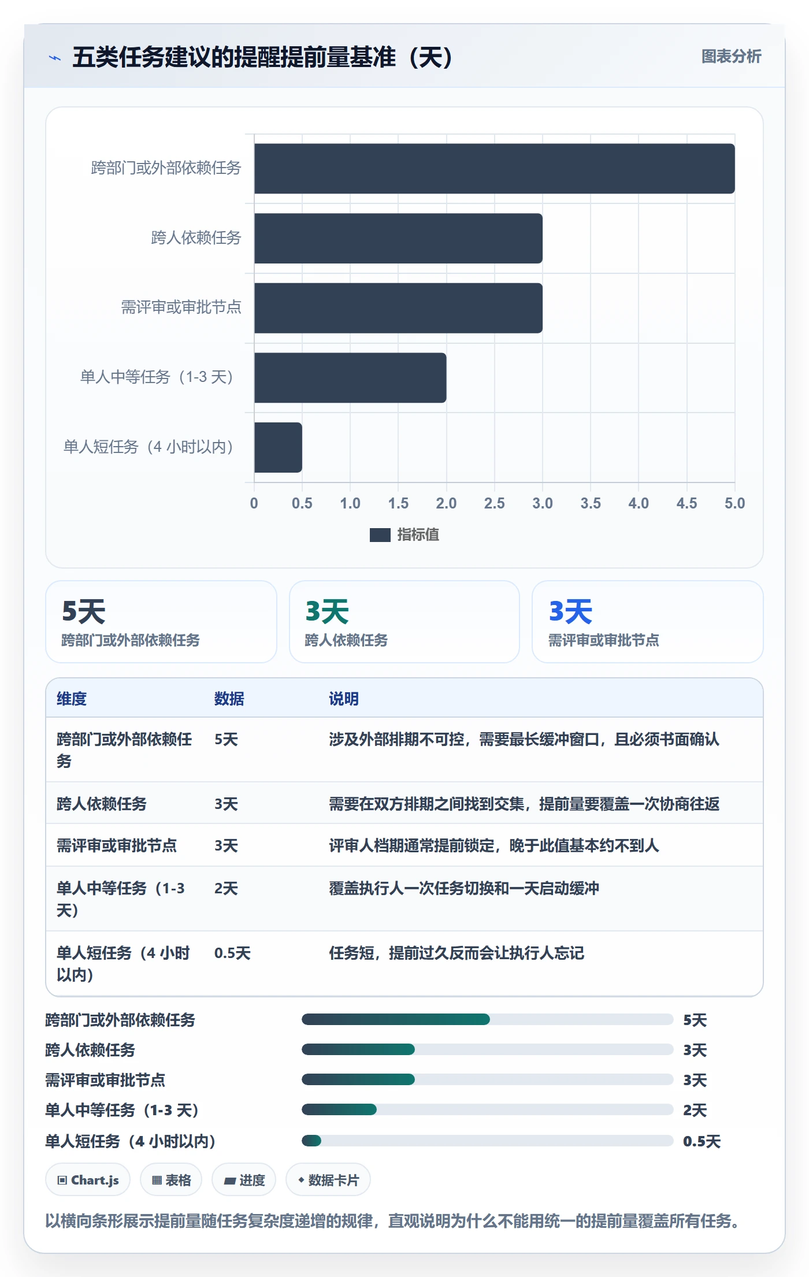
Task: Click table cell 需要在双方排期之间找到交集
Action: pyautogui.click(x=524, y=804)
